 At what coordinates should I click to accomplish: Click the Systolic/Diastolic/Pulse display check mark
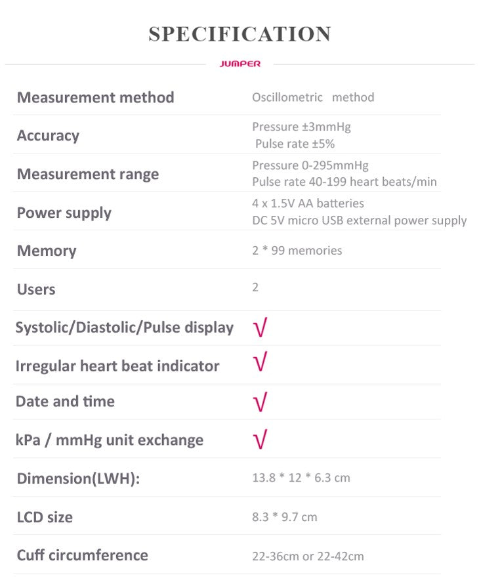coord(260,327)
